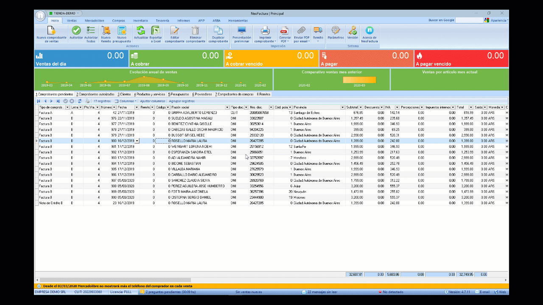543x305 pixels.
Task: Click Agrupar registros button
Action: point(182,101)
